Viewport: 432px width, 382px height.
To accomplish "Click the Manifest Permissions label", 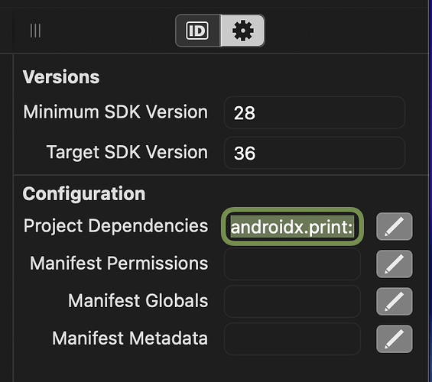I will [x=119, y=264].
